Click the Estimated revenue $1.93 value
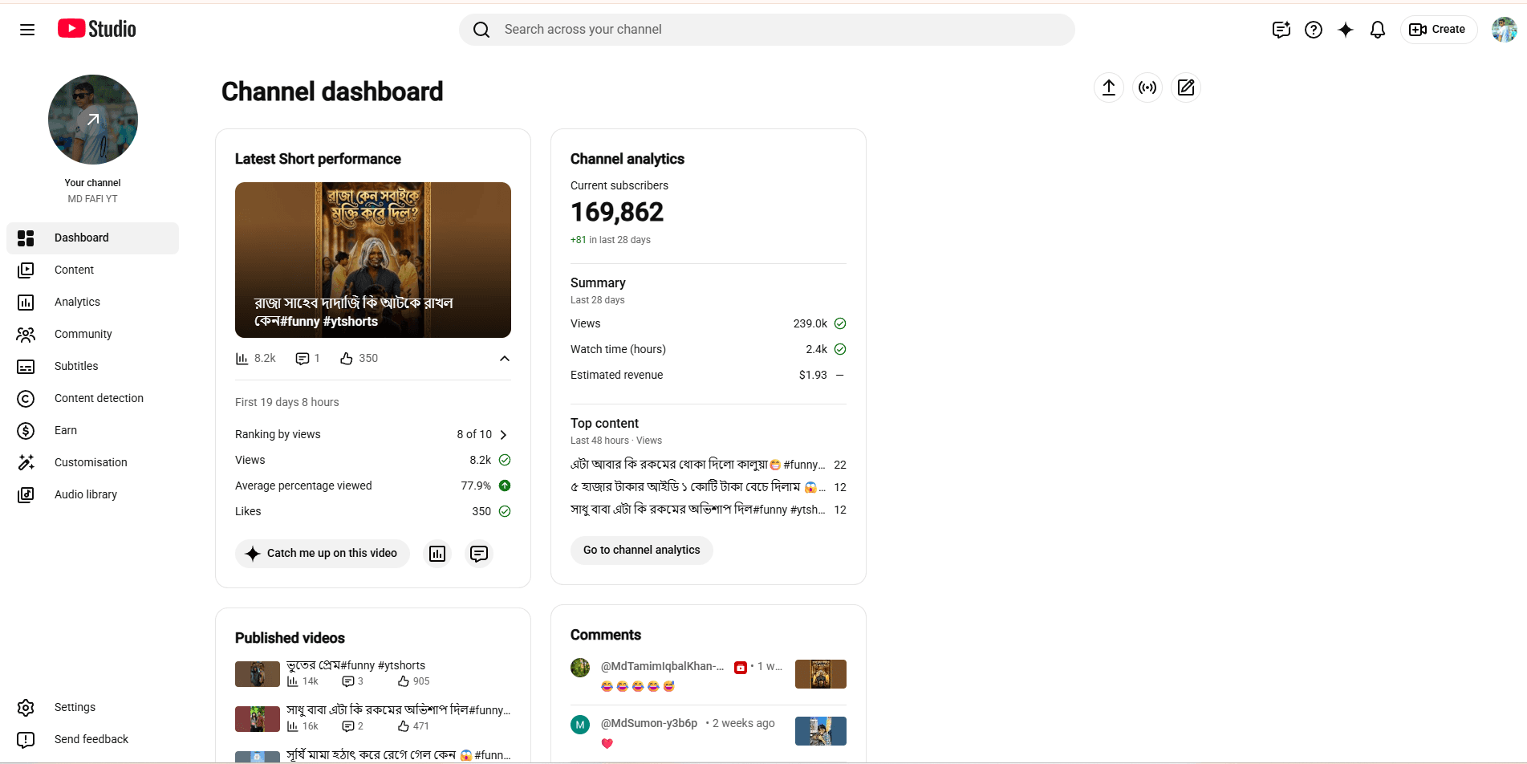The image size is (1527, 764). pyautogui.click(x=813, y=375)
